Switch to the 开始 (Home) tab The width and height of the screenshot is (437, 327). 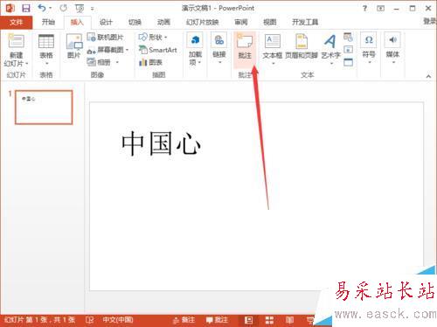48,22
